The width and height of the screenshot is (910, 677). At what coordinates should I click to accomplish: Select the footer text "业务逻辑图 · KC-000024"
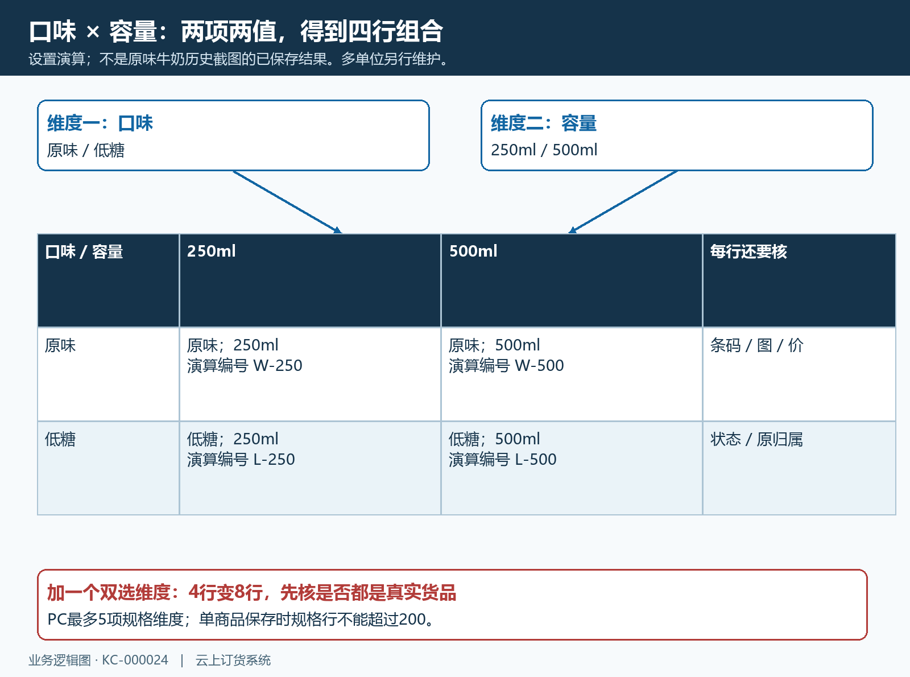coord(98,661)
